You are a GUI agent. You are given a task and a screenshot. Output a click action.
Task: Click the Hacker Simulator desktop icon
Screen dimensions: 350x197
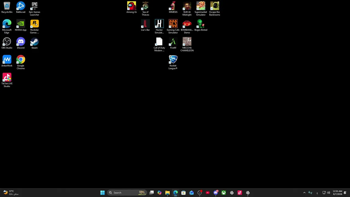[159, 27]
